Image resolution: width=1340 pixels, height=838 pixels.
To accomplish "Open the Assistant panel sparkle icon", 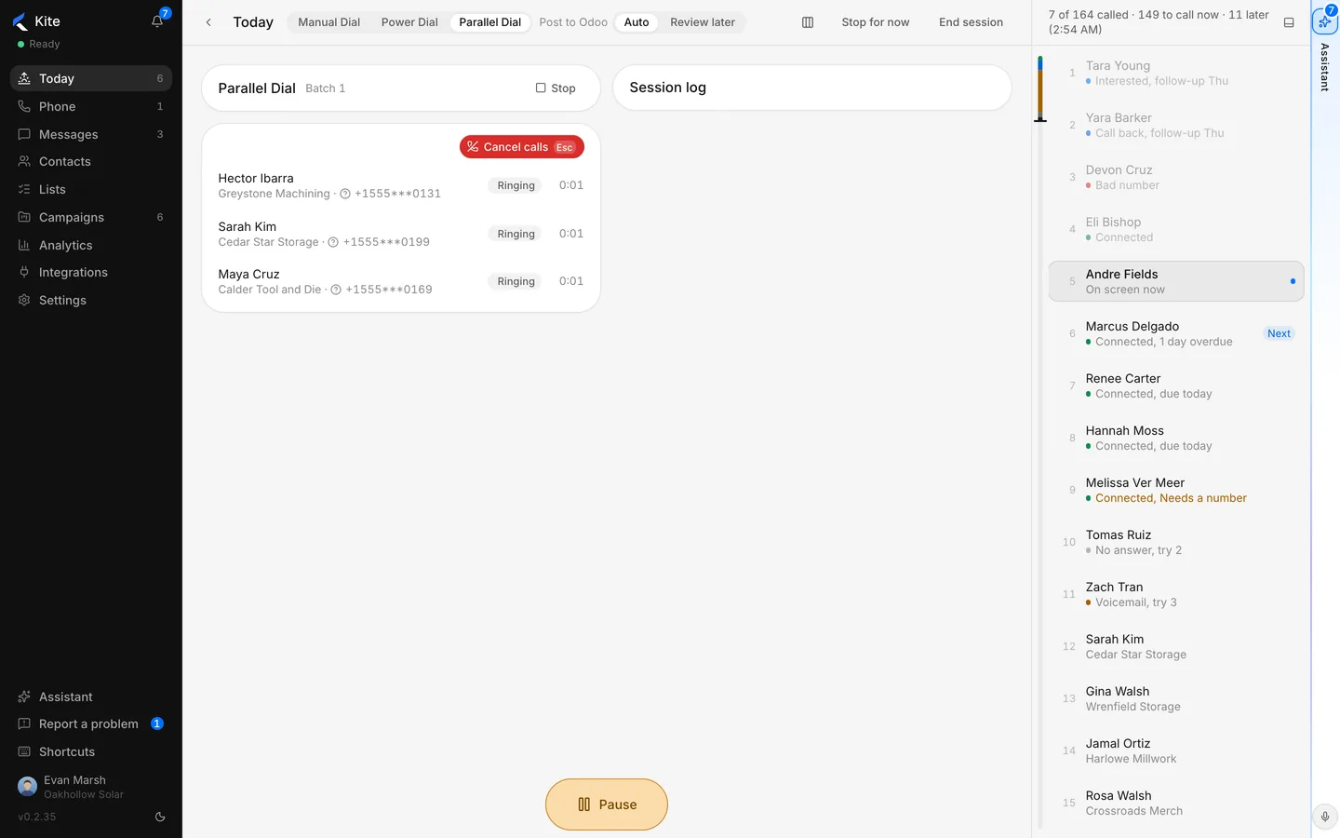I will [x=1324, y=20].
